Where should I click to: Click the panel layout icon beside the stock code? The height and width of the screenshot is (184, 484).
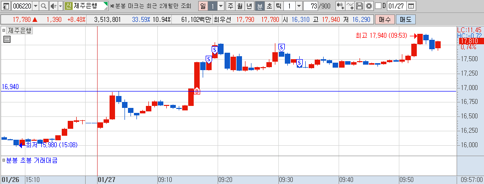tap(6, 5)
